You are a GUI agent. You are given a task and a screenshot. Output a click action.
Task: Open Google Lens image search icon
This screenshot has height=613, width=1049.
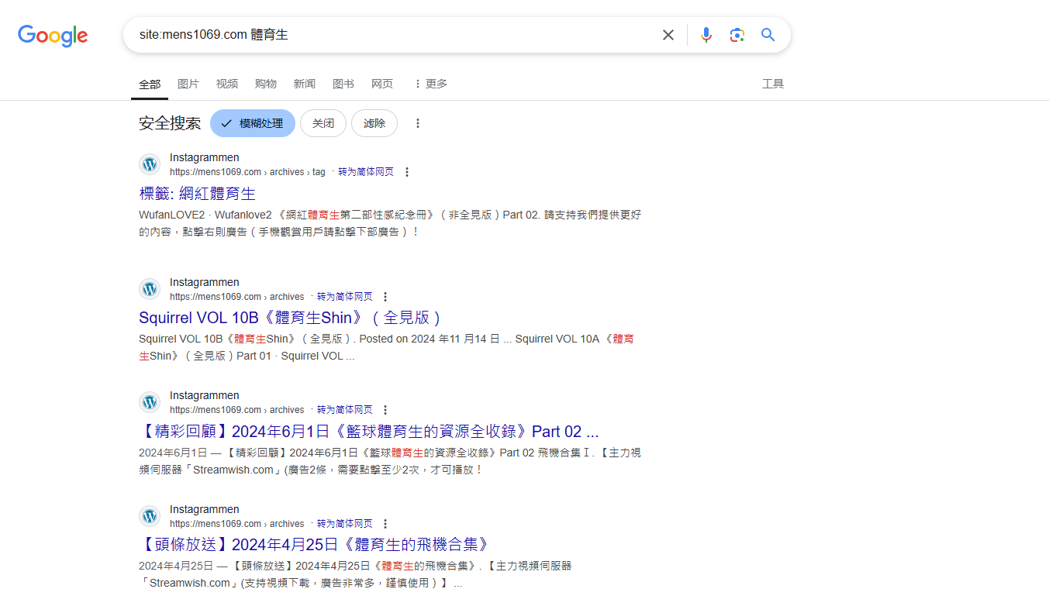pos(737,35)
